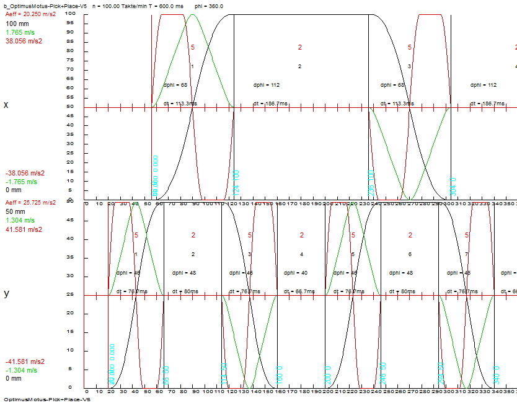Select the 'Aeff = 25.725 m/s2' label

[30, 203]
